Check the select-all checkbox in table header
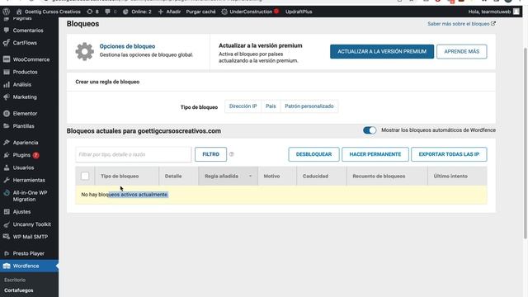 pyautogui.click(x=85, y=176)
